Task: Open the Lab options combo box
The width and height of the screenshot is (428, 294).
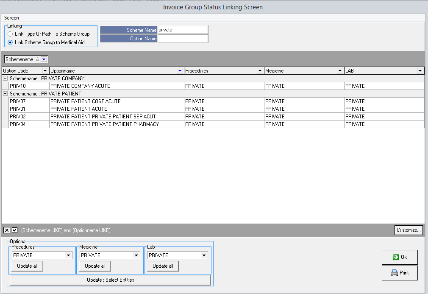Action: (x=204, y=255)
